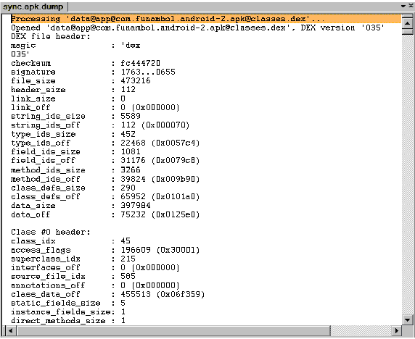Click the field_ids_size value '1081'
Image resolution: width=415 pixels, height=339 pixels.
[131, 151]
